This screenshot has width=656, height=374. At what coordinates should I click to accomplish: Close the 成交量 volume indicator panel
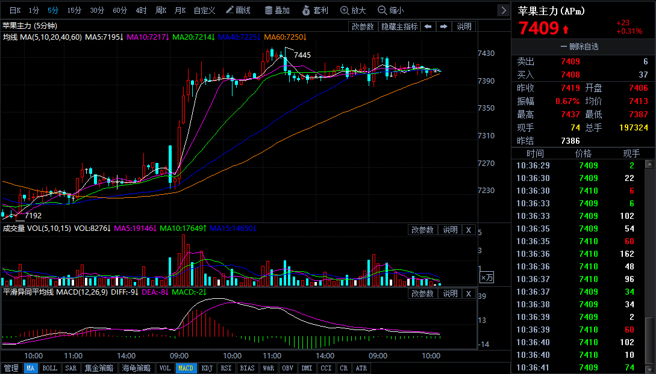pyautogui.click(x=469, y=230)
